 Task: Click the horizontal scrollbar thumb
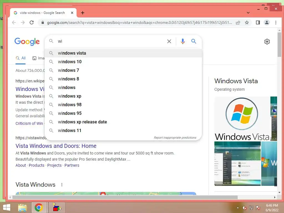pyautogui.click(x=125, y=197)
